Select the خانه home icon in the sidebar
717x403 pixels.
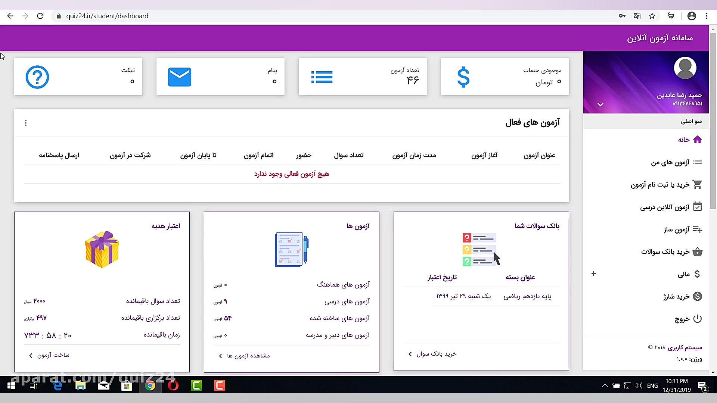point(698,140)
